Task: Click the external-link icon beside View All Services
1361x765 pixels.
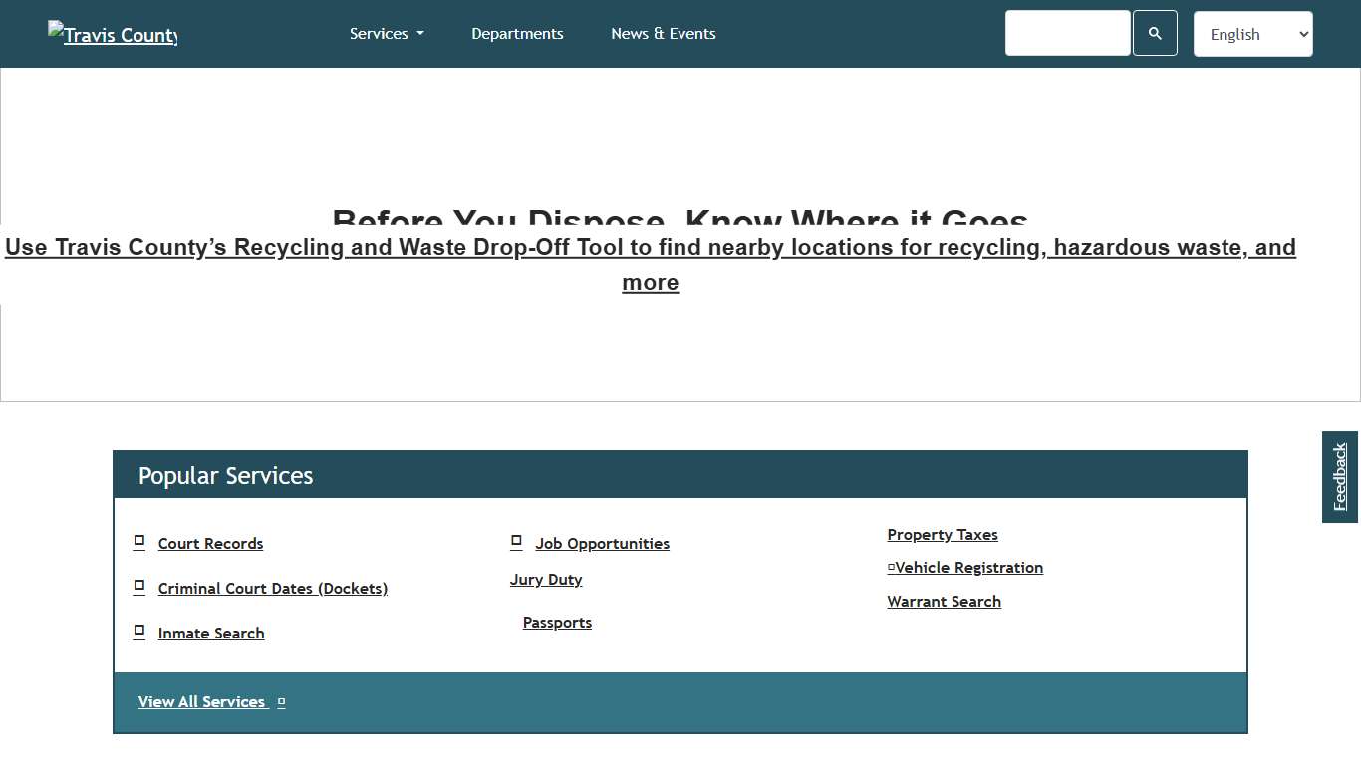Action: click(x=280, y=701)
